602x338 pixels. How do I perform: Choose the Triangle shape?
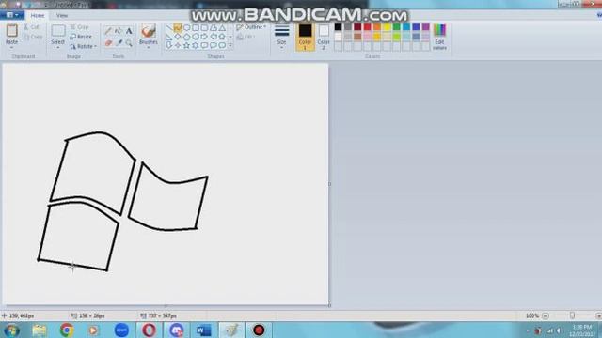coord(222,27)
